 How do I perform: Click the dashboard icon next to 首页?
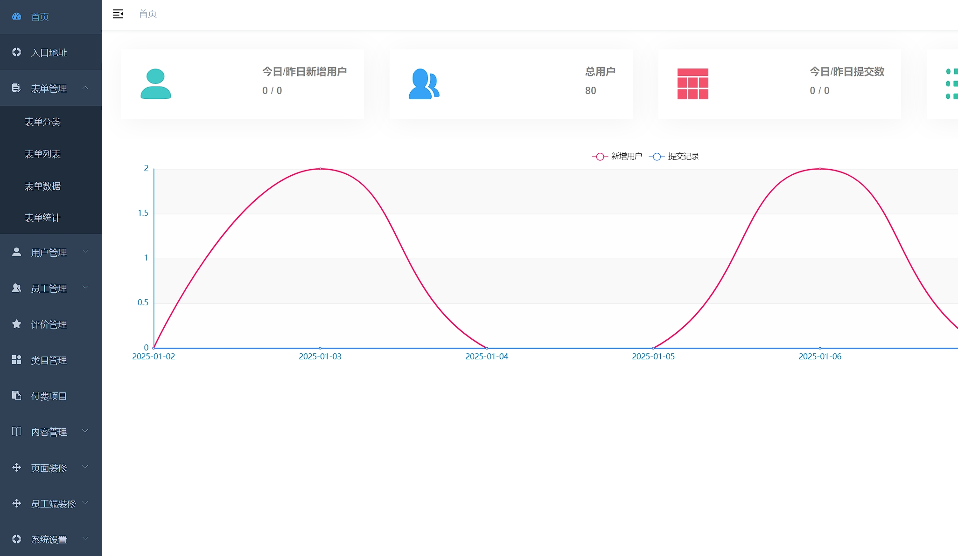tap(17, 16)
